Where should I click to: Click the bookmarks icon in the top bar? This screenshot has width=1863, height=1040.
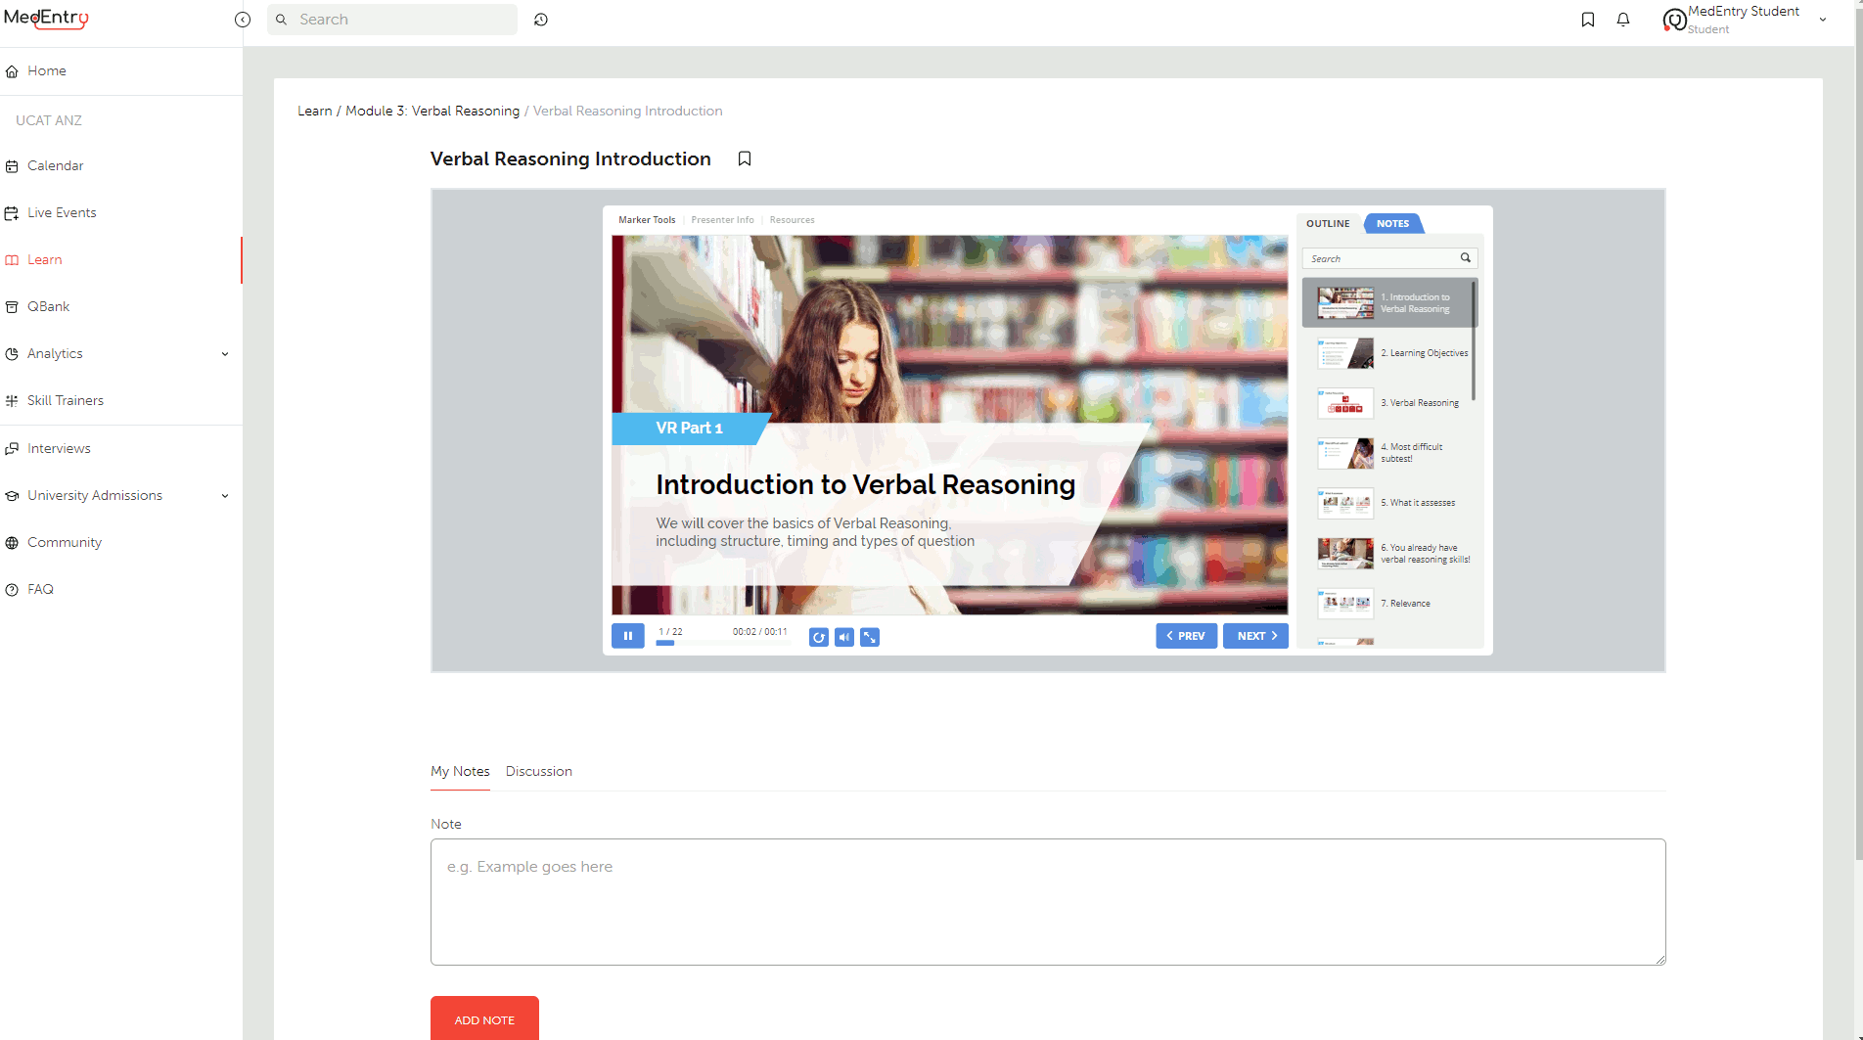tap(1588, 20)
